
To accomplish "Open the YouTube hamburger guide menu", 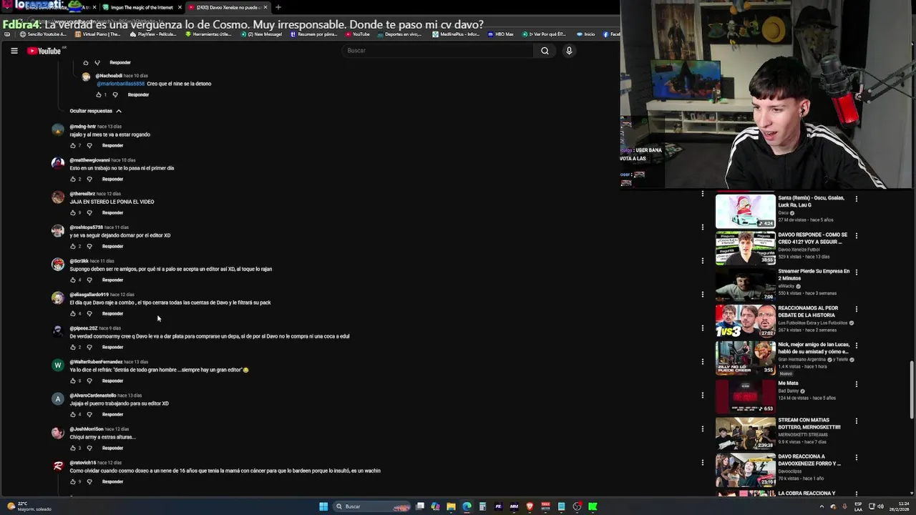I will tap(14, 51).
